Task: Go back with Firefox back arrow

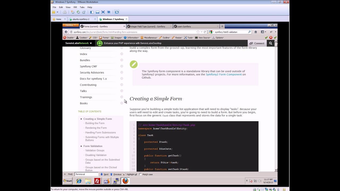Action: [66, 32]
